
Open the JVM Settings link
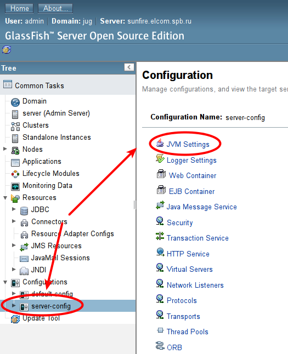tap(188, 144)
